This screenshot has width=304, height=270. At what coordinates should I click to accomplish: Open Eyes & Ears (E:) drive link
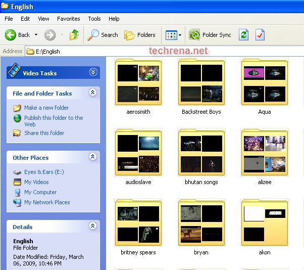pyautogui.click(x=44, y=172)
